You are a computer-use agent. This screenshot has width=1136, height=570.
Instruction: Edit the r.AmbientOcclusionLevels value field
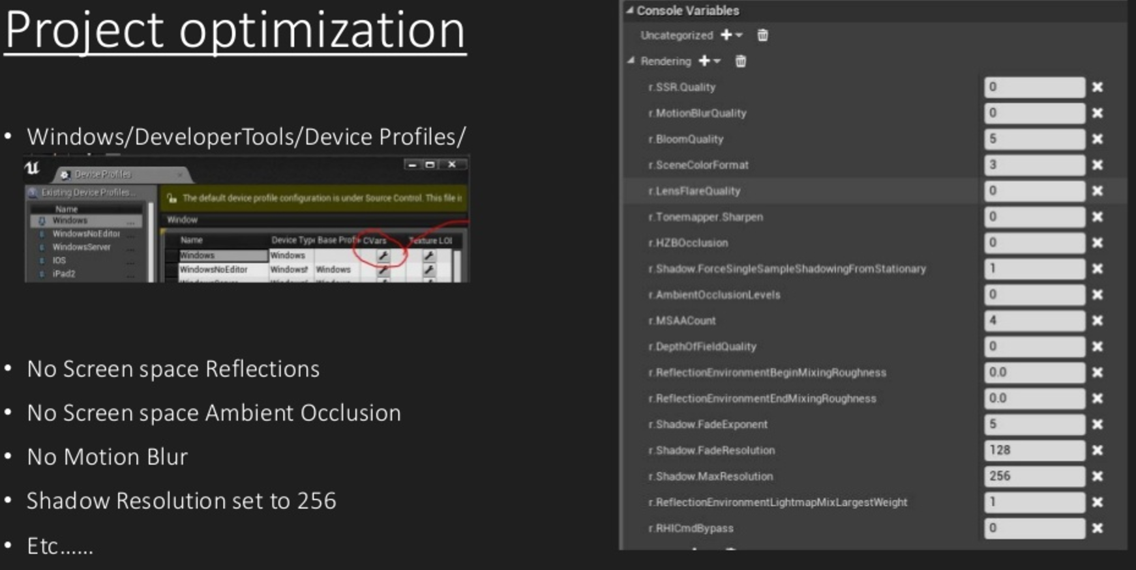(x=1034, y=294)
